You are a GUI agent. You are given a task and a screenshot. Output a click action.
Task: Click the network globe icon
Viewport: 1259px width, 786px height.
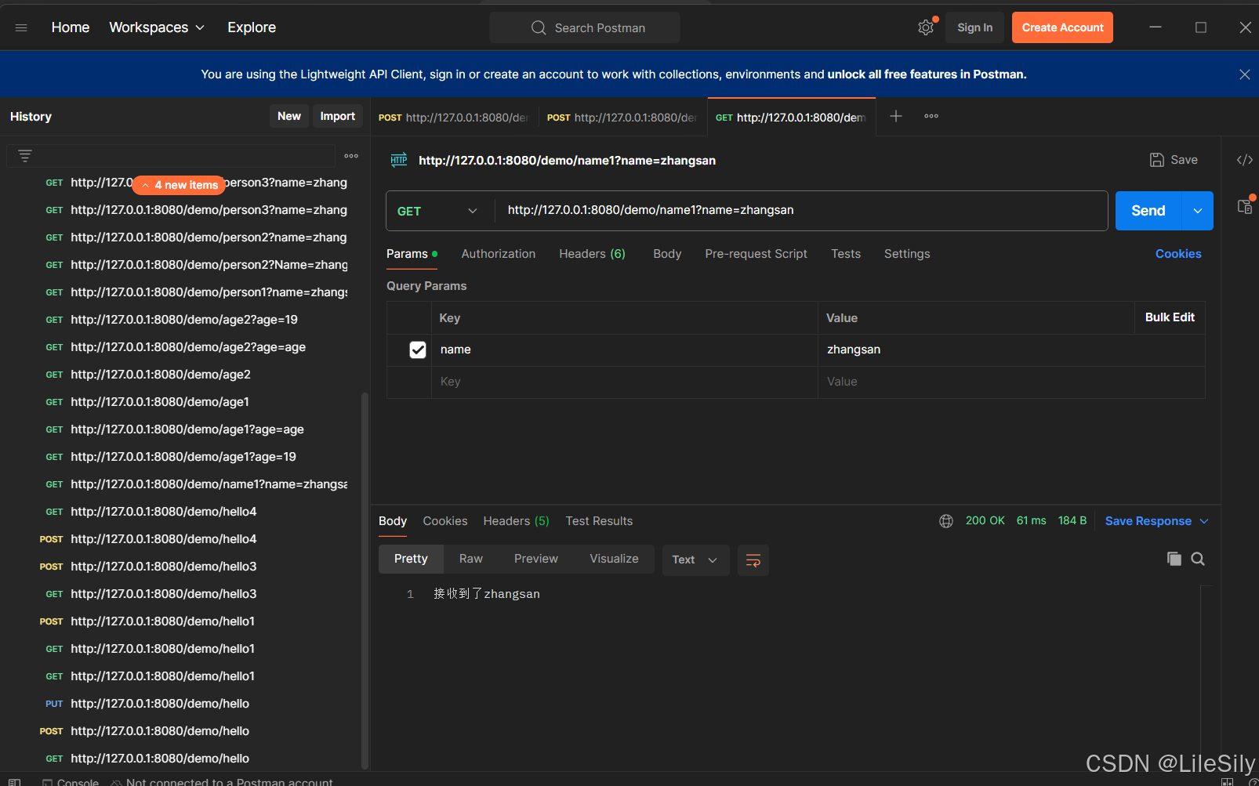(946, 521)
